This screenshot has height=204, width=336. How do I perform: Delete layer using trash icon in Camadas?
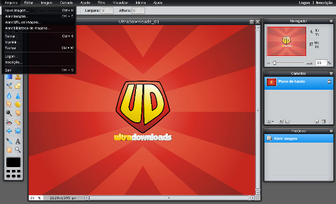(324, 121)
